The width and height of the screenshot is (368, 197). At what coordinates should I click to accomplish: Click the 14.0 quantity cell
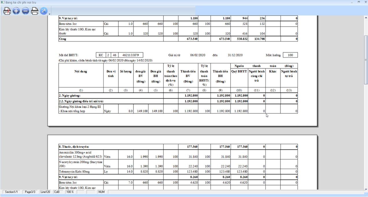click(126, 171)
